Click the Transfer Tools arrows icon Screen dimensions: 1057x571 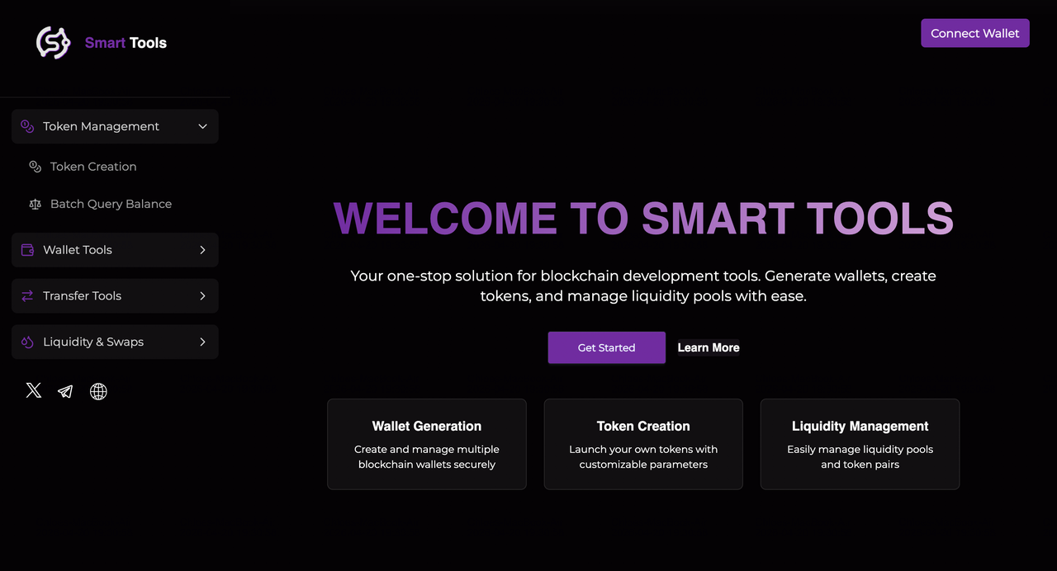pos(27,296)
